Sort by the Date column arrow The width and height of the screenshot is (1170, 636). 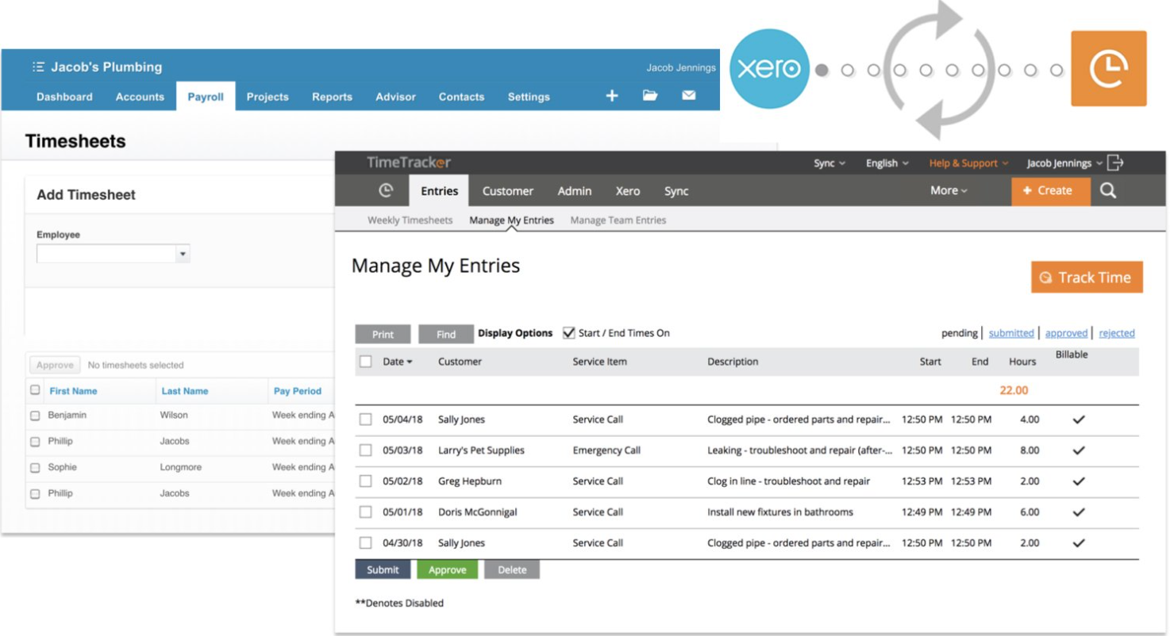pos(410,362)
